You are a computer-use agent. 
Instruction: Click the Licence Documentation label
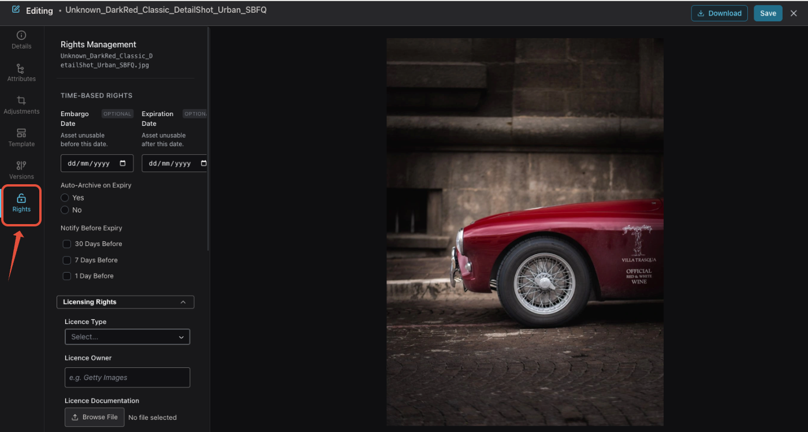pyautogui.click(x=102, y=401)
